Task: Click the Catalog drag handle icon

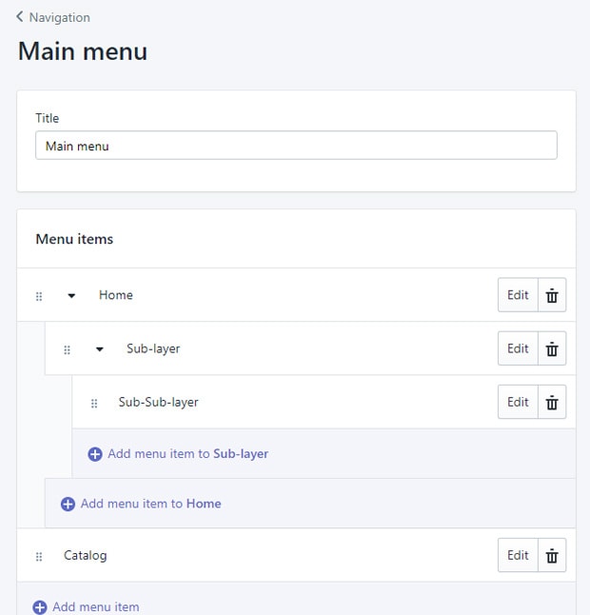Action: (x=39, y=557)
